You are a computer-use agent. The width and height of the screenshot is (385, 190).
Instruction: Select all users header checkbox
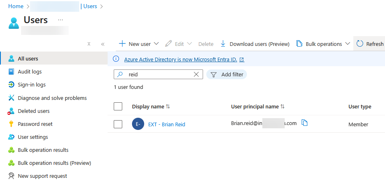coord(118,106)
